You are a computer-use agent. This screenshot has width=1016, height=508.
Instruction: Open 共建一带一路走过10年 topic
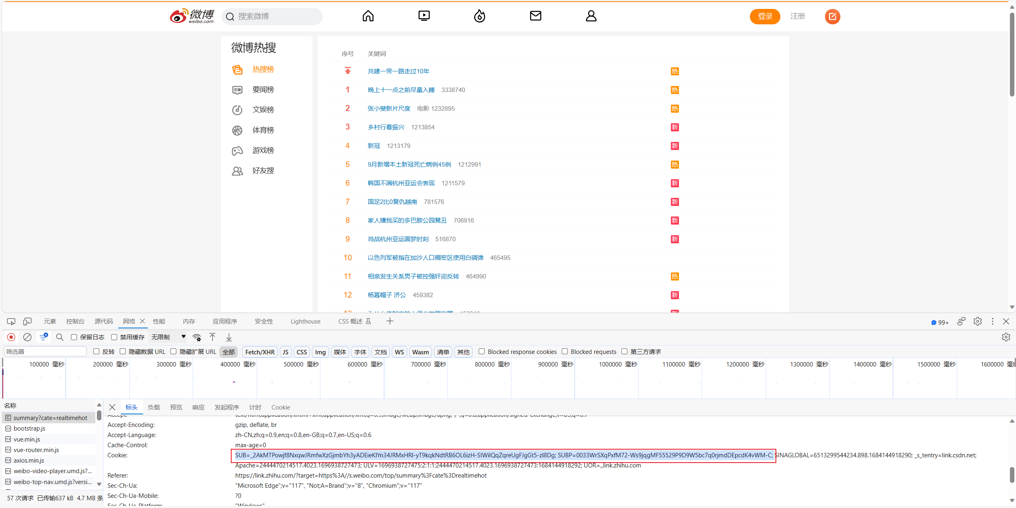pos(398,71)
